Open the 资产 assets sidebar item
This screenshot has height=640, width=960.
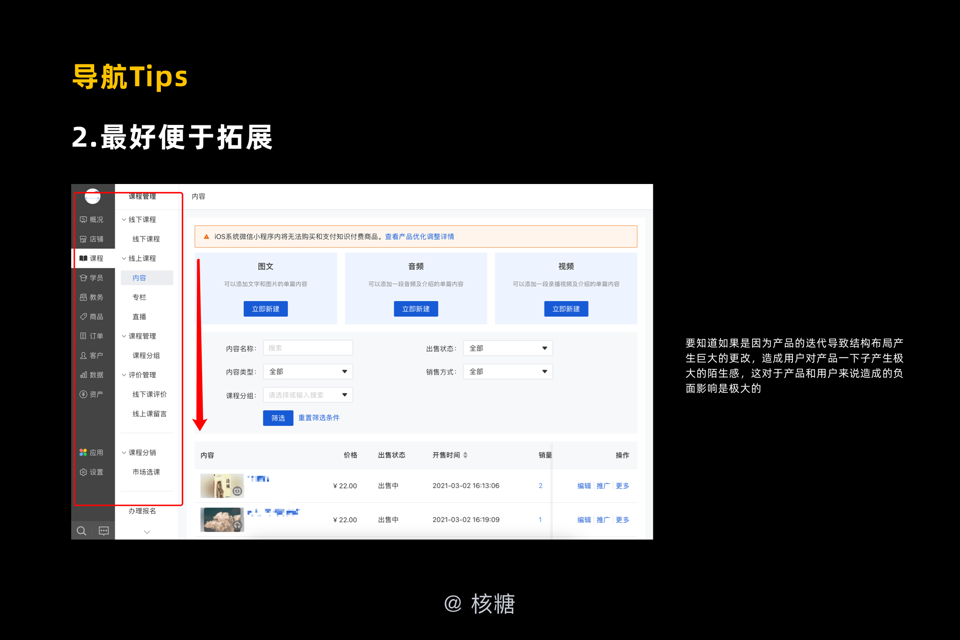click(92, 394)
